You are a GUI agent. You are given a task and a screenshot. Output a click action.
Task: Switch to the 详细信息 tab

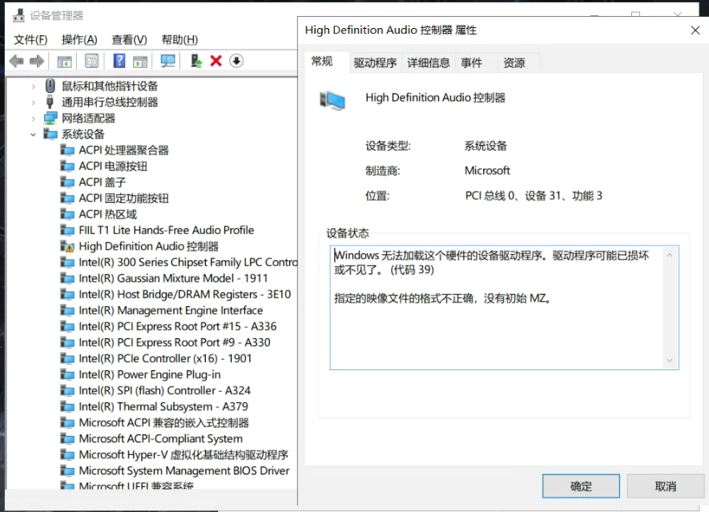[x=428, y=62]
